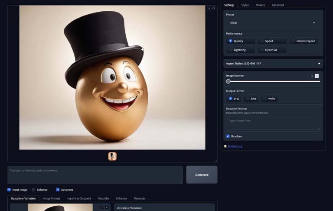
Task: Choose Extreme Speed performance option
Action: 304,41
